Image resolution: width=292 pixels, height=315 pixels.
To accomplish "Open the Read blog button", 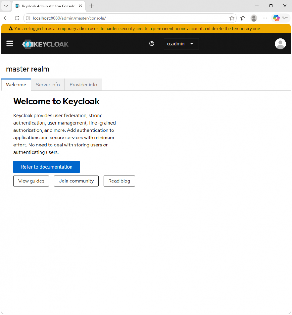I will [x=119, y=181].
